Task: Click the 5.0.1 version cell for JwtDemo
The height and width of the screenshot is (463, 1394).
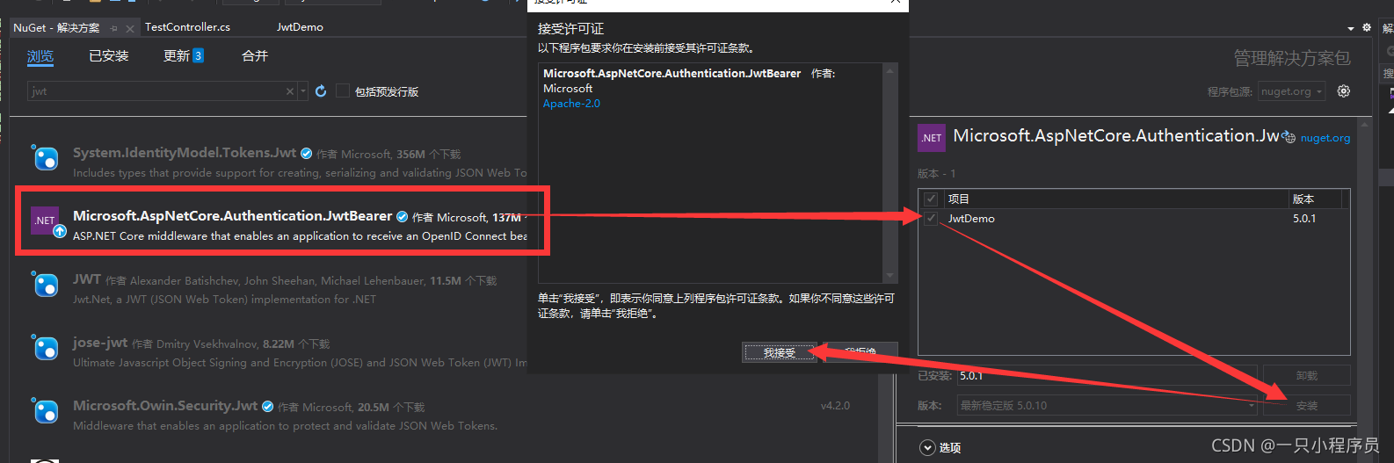Action: pos(1304,219)
